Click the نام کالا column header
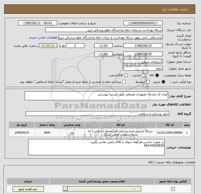This screenshot has height=194, width=201. (121, 125)
